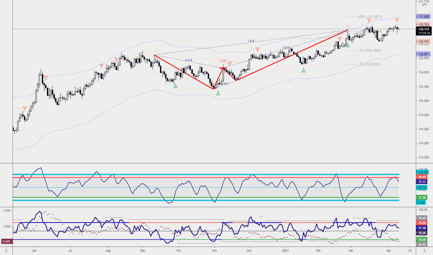The width and height of the screenshot is (433, 255).
Task: Click the 114.000 price axis tick
Action: point(424,143)
